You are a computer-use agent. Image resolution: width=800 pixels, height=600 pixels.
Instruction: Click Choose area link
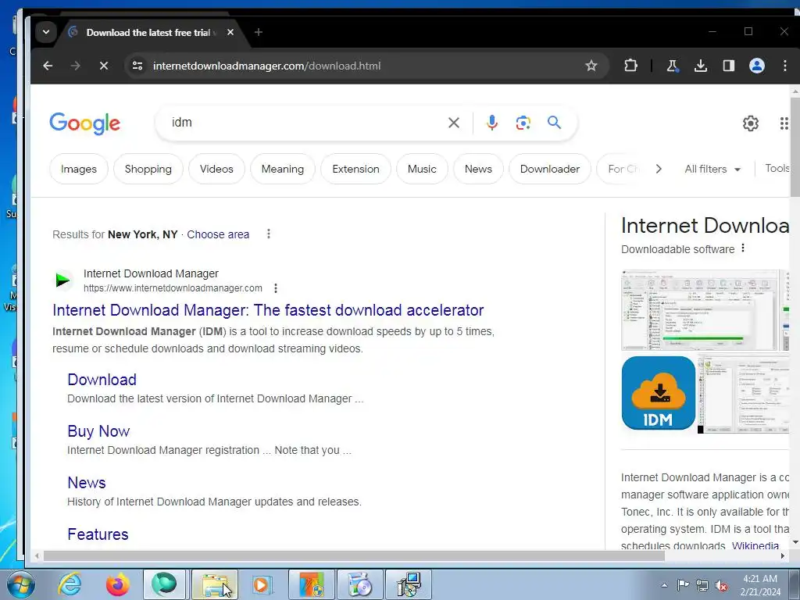[x=218, y=234]
